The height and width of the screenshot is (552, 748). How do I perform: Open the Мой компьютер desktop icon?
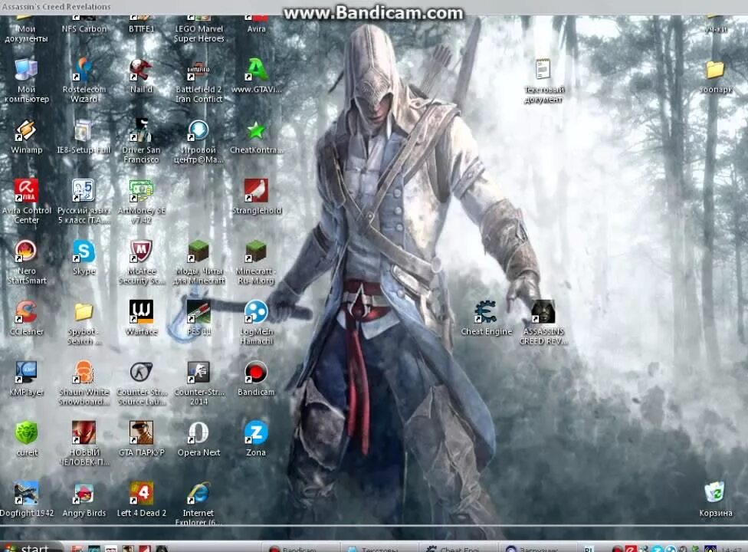(x=26, y=70)
